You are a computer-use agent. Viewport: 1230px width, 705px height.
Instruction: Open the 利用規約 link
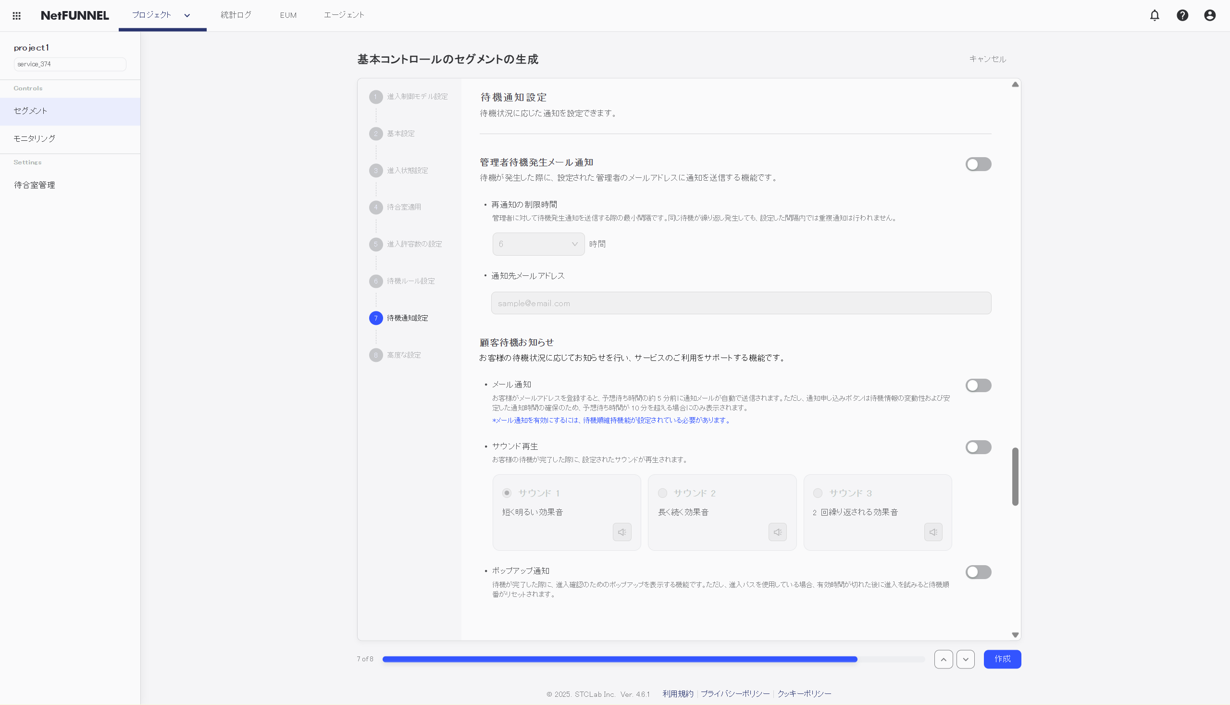click(x=677, y=693)
